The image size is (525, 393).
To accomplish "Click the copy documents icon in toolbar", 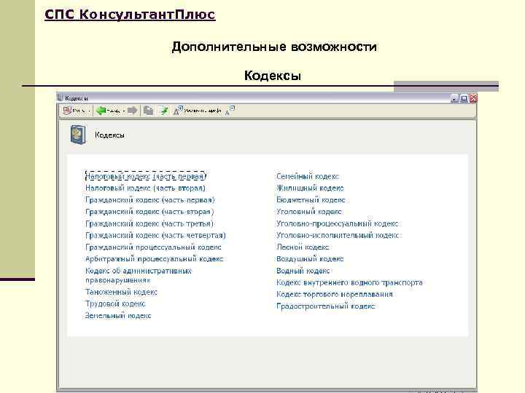I will 148,111.
